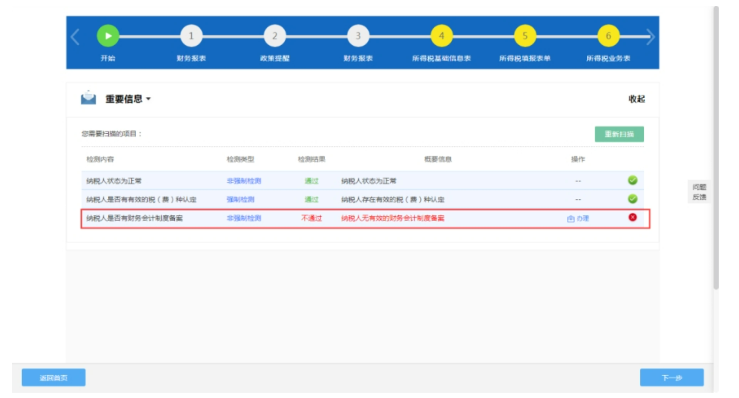Click 纳税人无有效的财务会计制度备案 message
Screen dimensions: 739x398
393,218
